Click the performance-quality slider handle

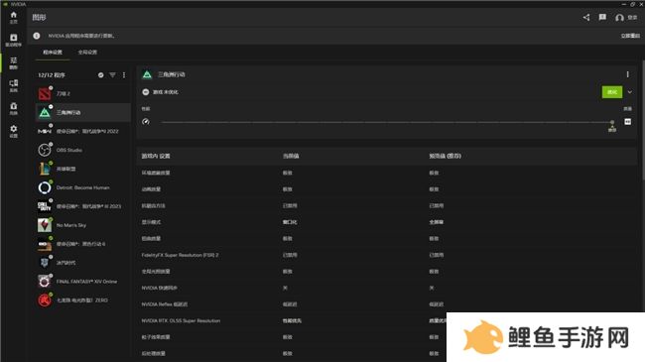(612, 123)
